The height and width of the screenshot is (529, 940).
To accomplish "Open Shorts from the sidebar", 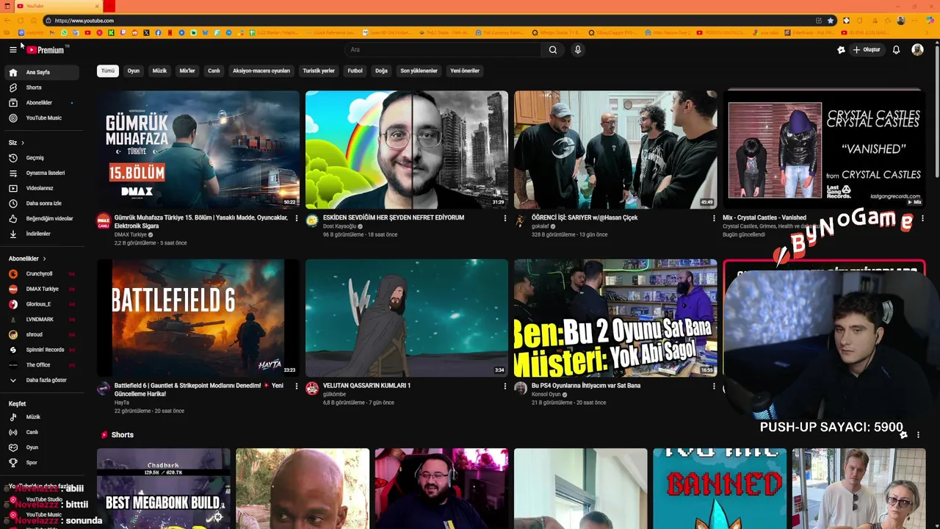I will coord(42,87).
